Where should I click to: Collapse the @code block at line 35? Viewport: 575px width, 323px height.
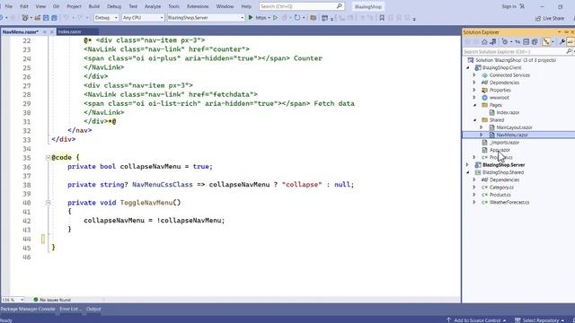(x=48, y=158)
